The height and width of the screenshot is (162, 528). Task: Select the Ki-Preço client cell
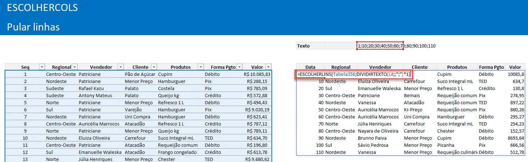point(420,110)
